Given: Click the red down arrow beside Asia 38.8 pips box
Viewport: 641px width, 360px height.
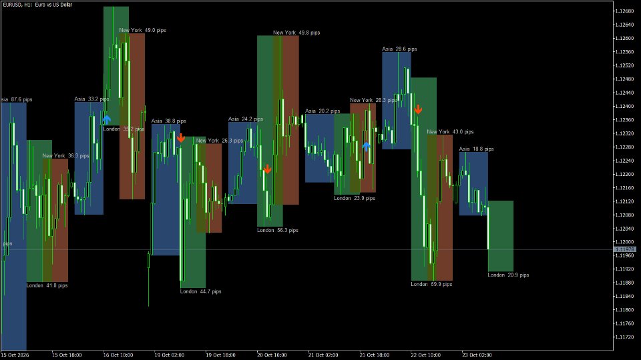Looking at the screenshot, I should pyautogui.click(x=181, y=138).
